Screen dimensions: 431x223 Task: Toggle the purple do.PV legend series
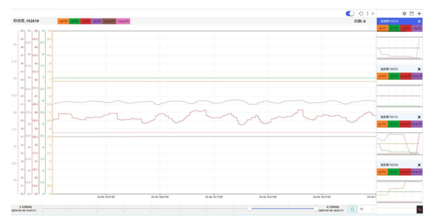pos(97,21)
